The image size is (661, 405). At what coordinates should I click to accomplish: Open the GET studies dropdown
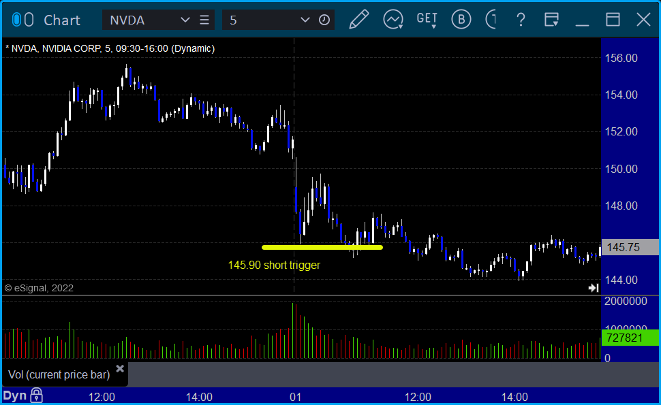pyautogui.click(x=427, y=20)
